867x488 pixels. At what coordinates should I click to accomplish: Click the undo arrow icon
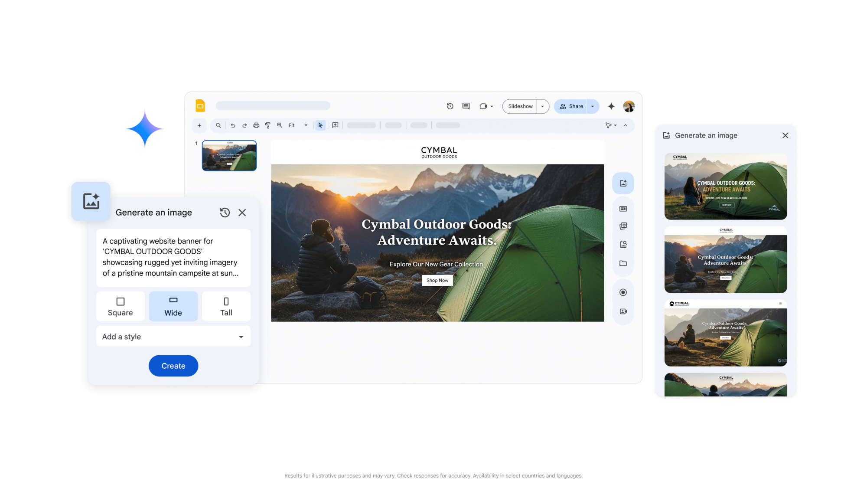[233, 125]
